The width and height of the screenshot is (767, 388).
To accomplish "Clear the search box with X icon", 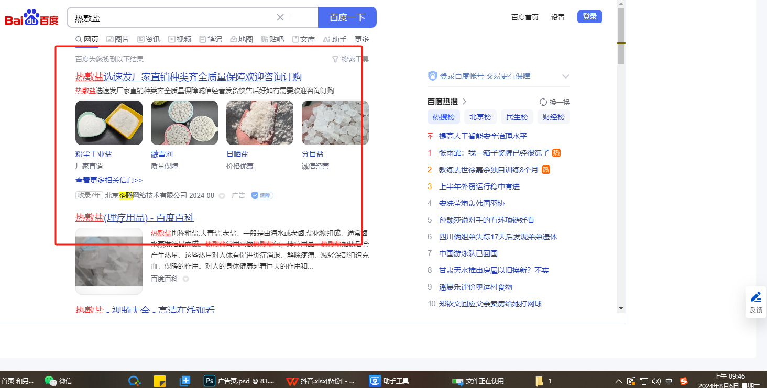I will coord(280,17).
